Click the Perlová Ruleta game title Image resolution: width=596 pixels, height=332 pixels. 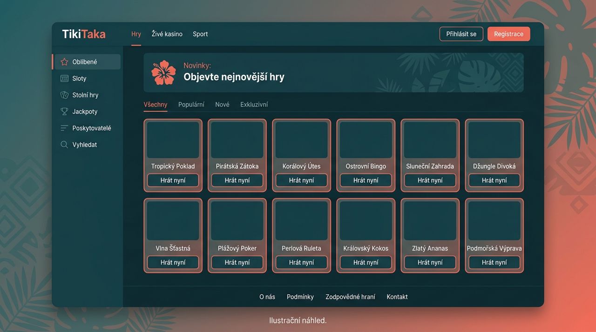point(301,248)
